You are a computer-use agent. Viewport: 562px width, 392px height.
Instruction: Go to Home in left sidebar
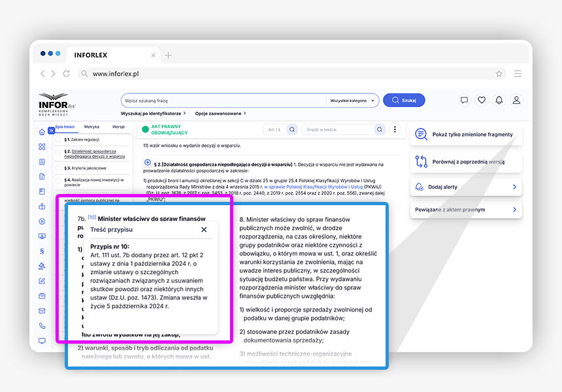(42, 132)
